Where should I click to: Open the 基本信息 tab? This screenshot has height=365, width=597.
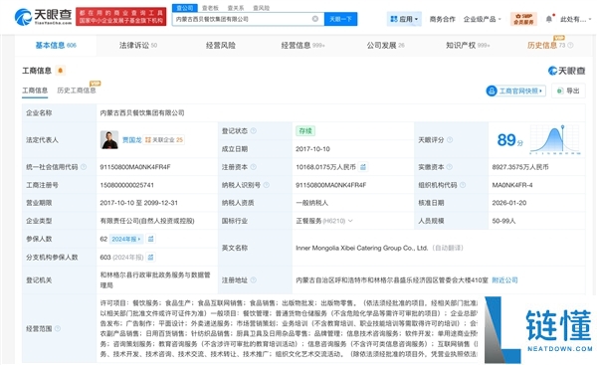click(x=56, y=46)
